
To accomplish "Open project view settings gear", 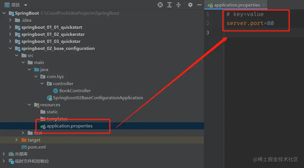I will tap(190, 5).
